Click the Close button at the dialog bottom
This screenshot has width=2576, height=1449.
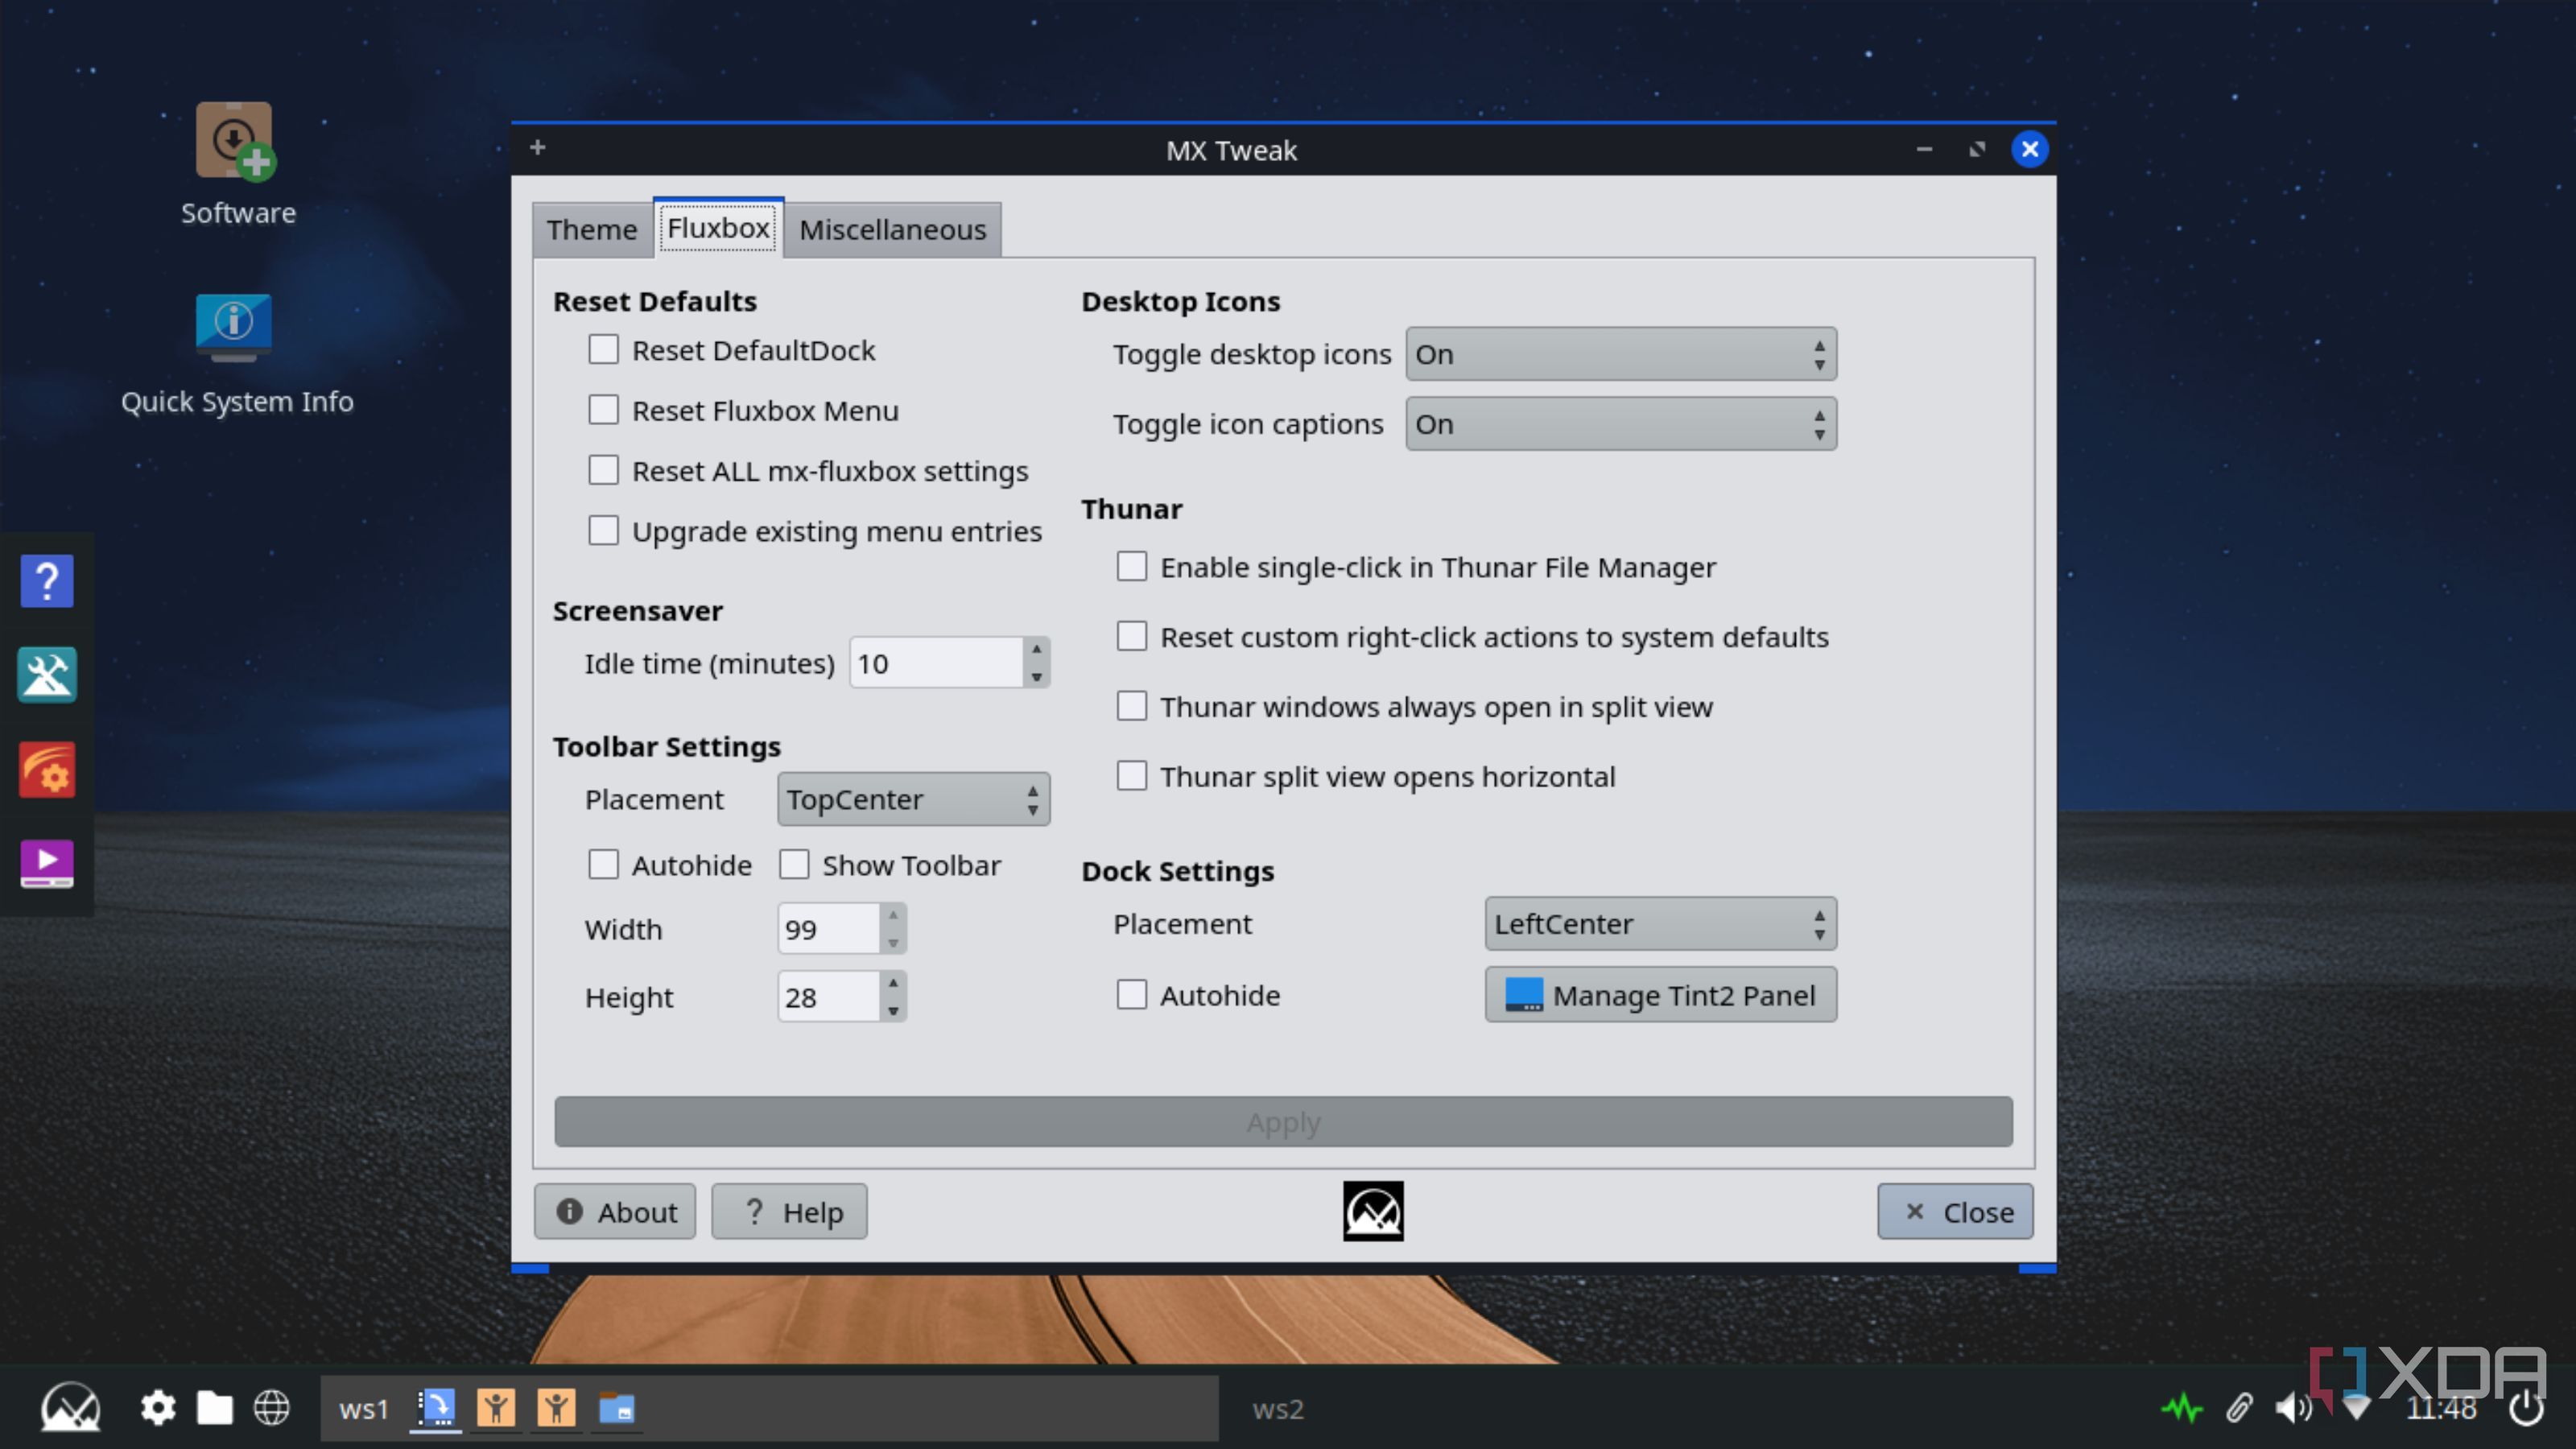point(1955,1212)
